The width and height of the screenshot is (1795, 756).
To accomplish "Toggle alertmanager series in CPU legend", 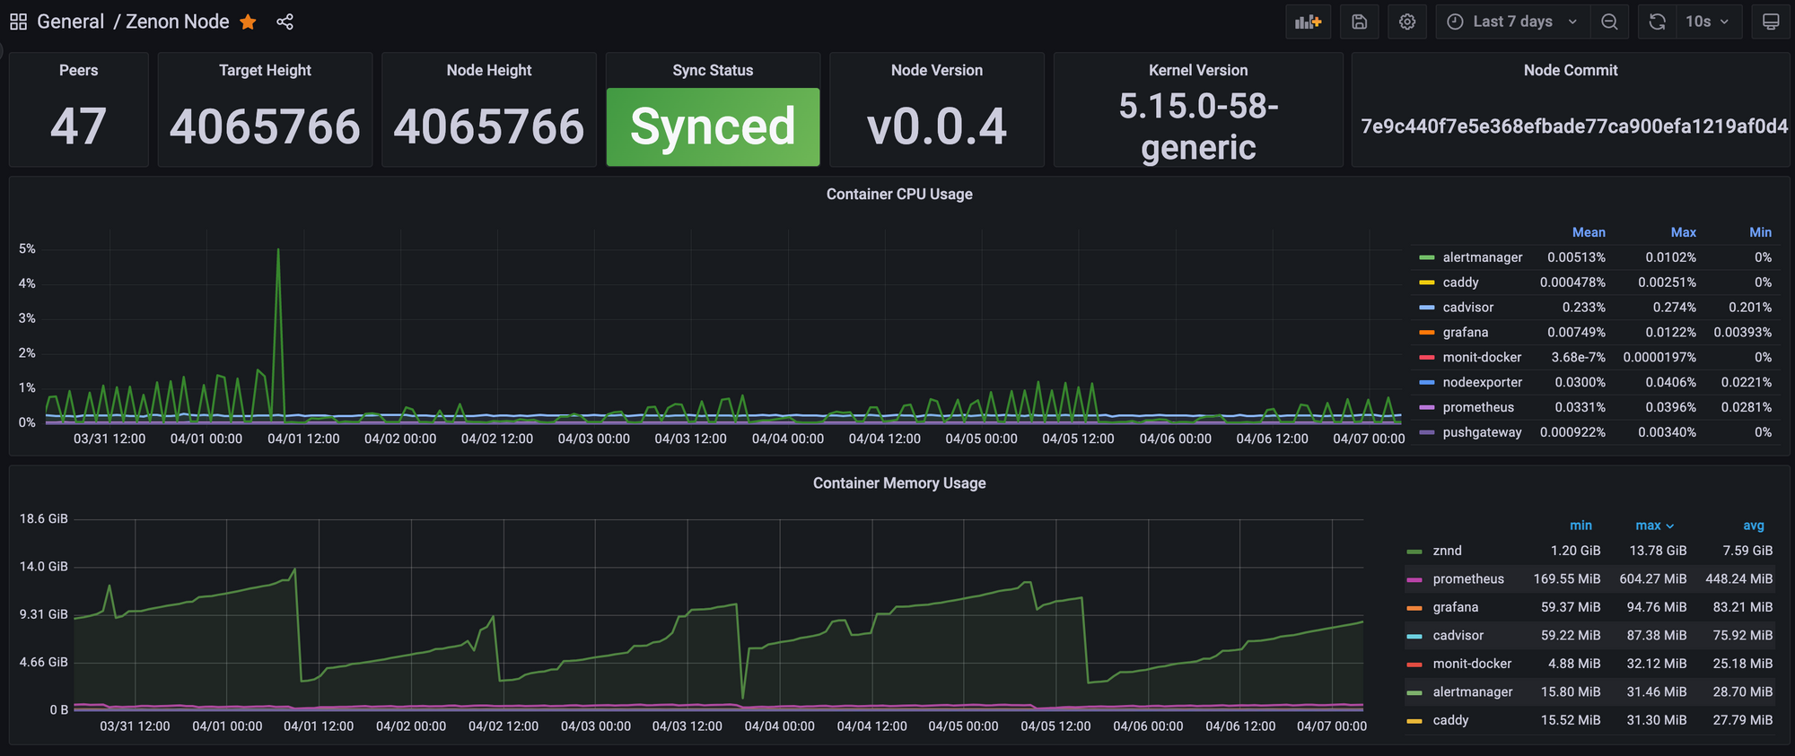I will [1483, 257].
